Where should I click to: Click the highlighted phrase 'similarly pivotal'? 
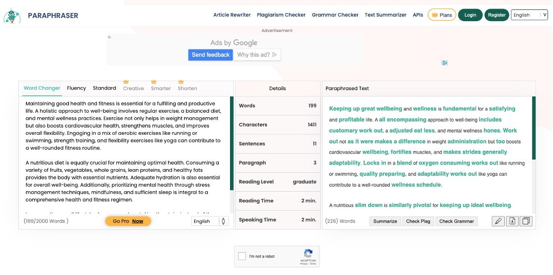click(x=410, y=205)
